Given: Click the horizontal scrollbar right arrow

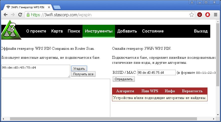Looking at the screenshot, I should point(214,119).
